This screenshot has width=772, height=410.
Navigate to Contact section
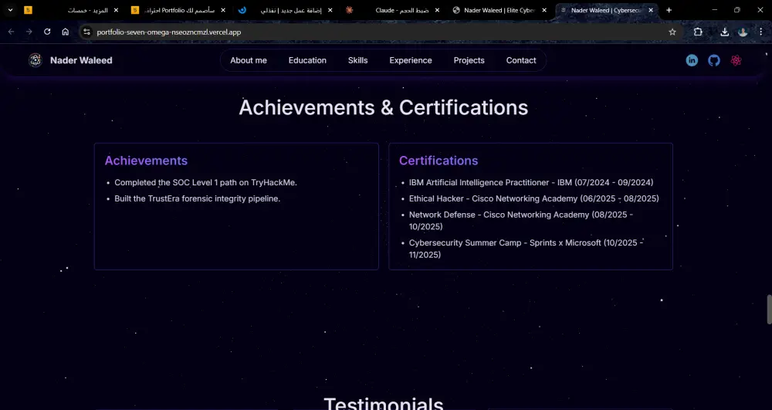[521, 60]
